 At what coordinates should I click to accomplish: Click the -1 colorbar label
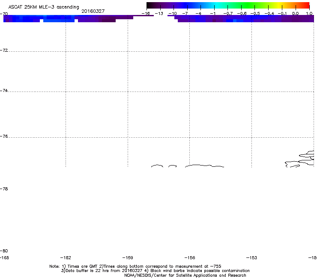pyautogui.click(x=212, y=14)
